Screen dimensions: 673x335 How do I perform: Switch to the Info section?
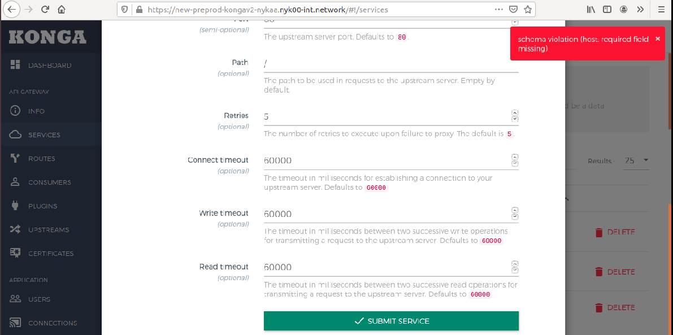pyautogui.click(x=16, y=111)
